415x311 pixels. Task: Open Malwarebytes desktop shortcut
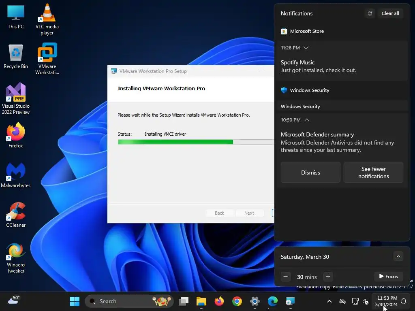point(16,175)
